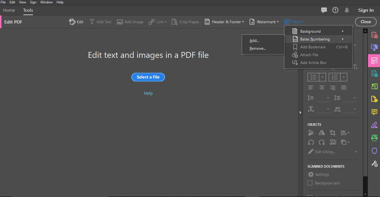Open the yellow Send for Comments sidebar icon

[x=374, y=99]
